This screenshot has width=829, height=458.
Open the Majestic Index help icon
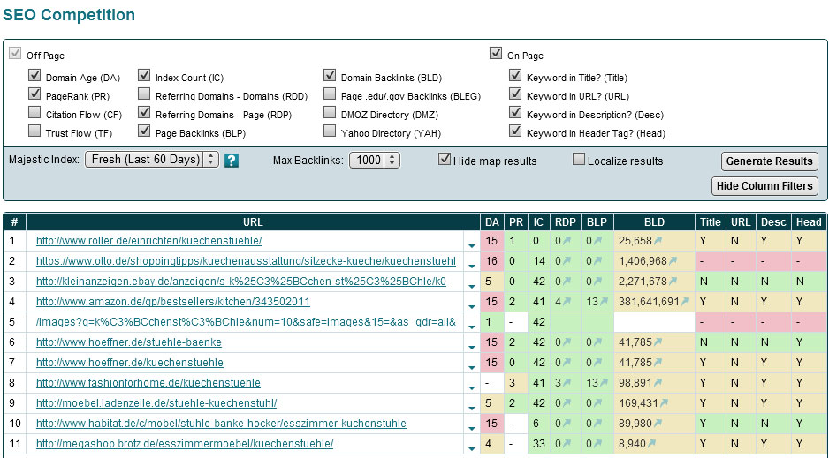(x=231, y=161)
